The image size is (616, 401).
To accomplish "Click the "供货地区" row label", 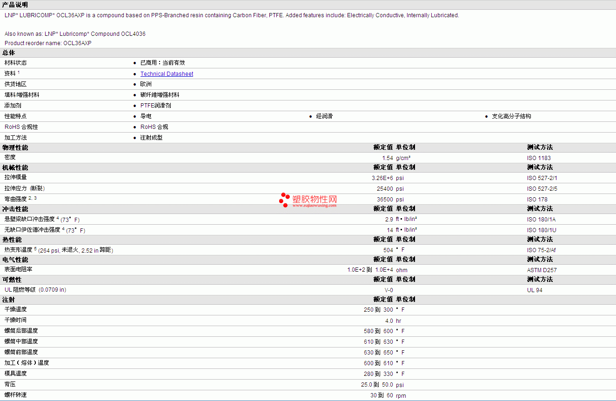I will (x=16, y=84).
